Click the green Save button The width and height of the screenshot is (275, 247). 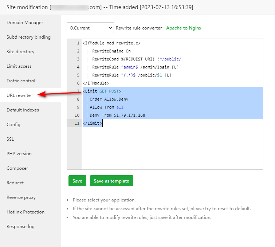tap(77, 181)
